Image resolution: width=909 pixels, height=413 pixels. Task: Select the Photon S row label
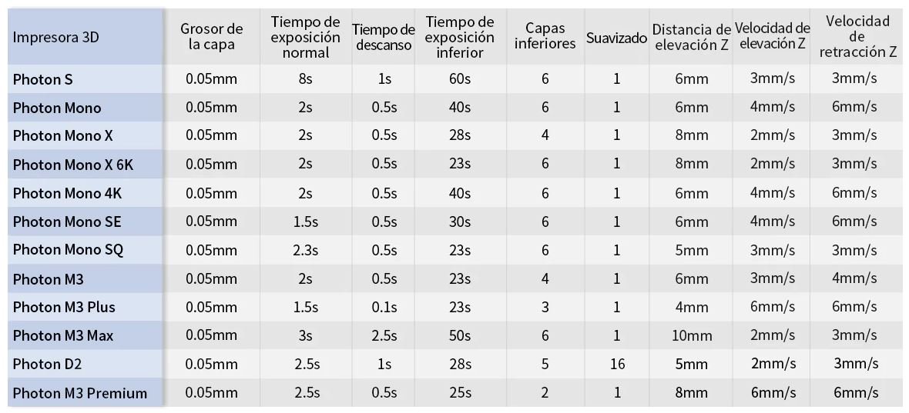(43, 79)
